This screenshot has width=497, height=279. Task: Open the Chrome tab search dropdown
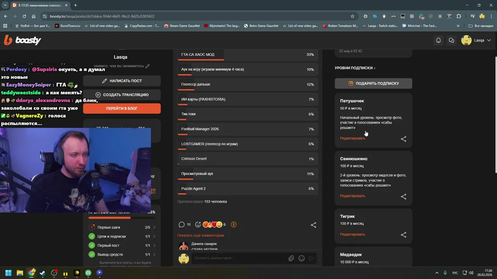point(5,5)
